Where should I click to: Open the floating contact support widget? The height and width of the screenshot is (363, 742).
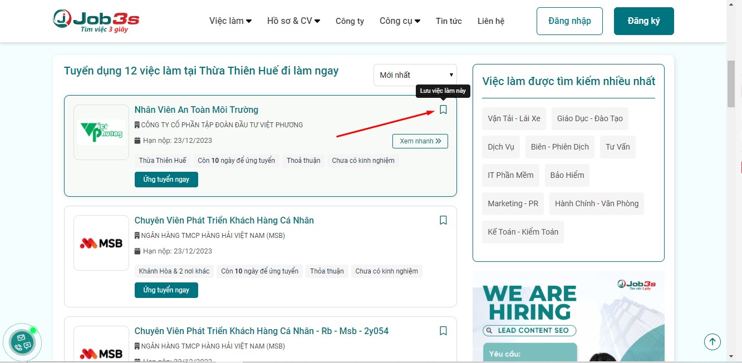click(23, 343)
